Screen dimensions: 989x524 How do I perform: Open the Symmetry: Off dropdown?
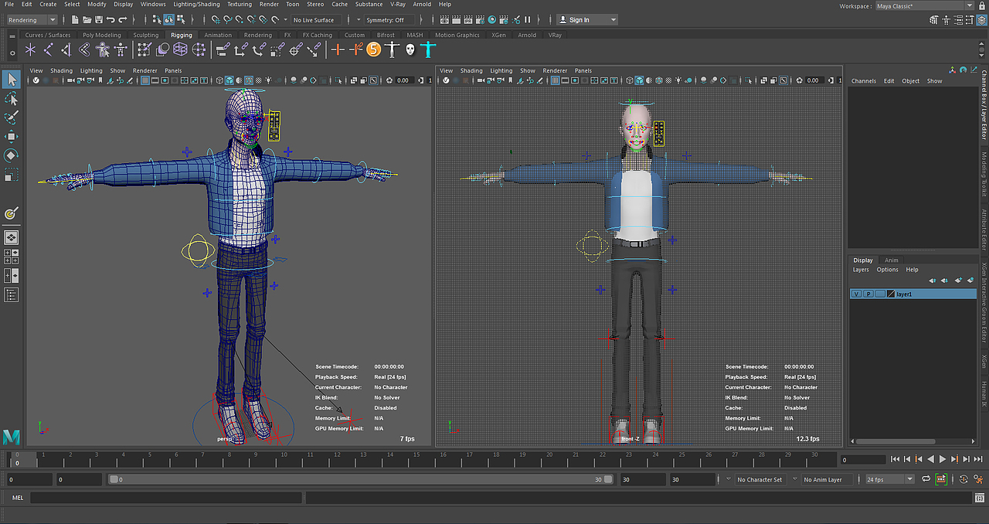391,19
